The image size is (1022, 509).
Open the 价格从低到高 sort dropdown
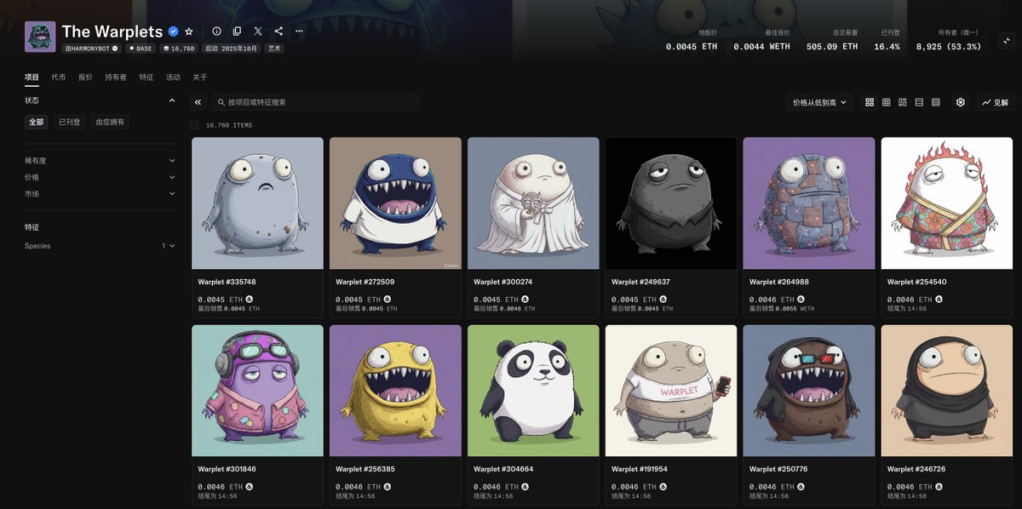pos(819,102)
